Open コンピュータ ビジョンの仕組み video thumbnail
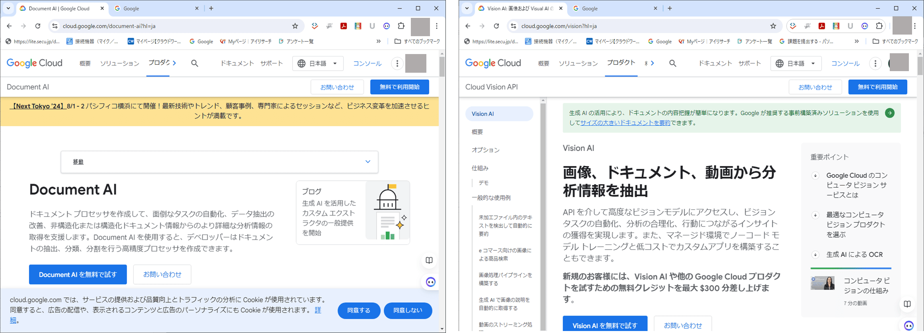924x333 pixels. pos(822,283)
